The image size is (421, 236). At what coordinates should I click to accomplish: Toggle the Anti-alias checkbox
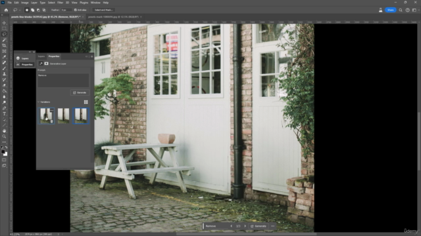76,10
